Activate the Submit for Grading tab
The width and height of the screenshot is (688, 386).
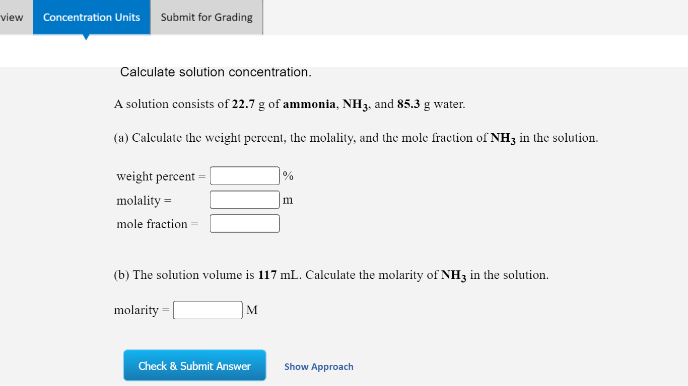(x=206, y=17)
